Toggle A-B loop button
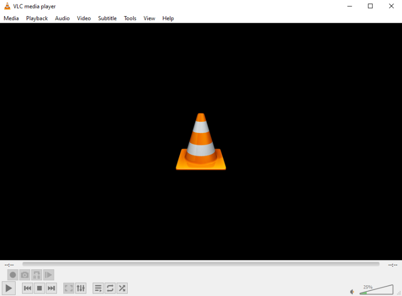This screenshot has width=402, height=296. (37, 275)
